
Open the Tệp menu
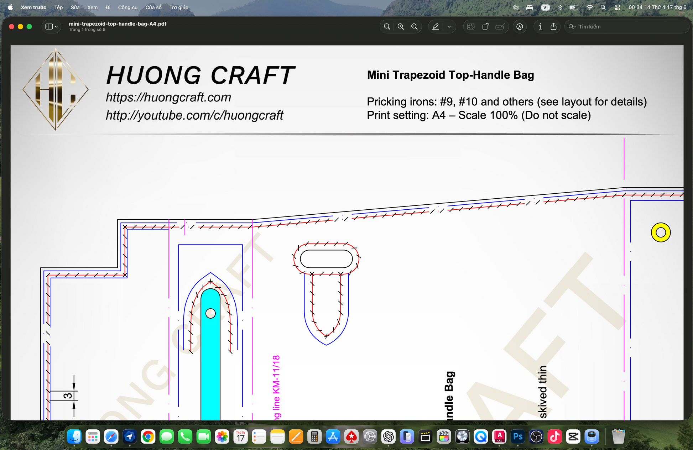point(58,7)
